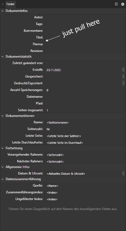Close the Felder panel
Image resolution: width=126 pixels, height=231 pixels.
tap(122, 4)
